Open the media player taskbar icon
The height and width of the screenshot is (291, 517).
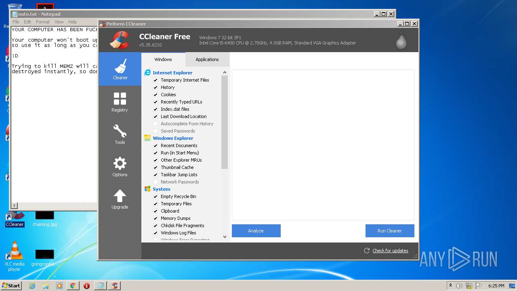tap(59, 286)
